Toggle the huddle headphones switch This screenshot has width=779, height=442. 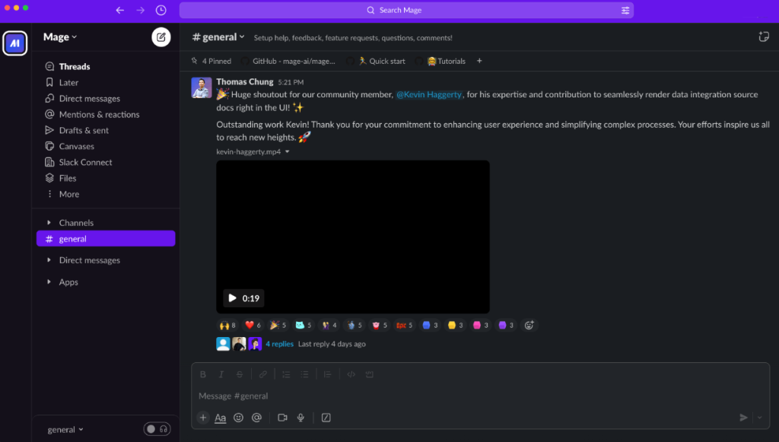tap(157, 429)
